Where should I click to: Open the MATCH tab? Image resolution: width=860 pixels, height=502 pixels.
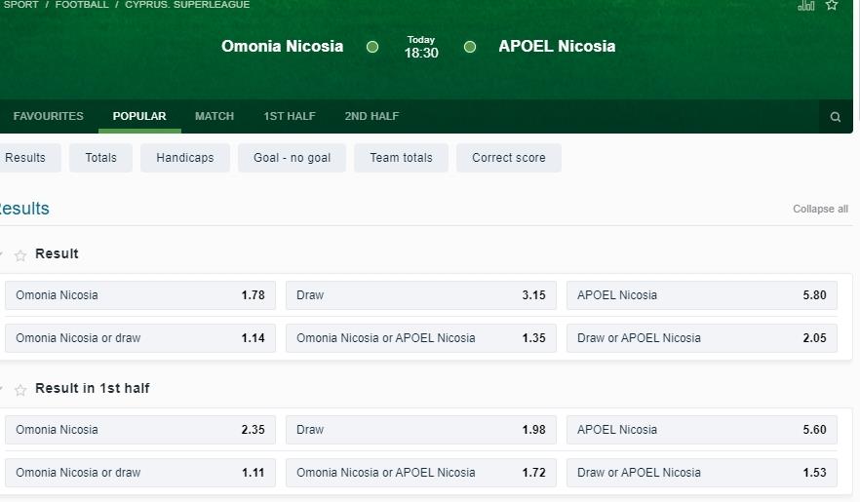[x=215, y=116]
